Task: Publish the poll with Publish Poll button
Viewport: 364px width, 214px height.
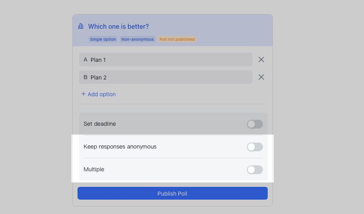Action: pos(172,194)
